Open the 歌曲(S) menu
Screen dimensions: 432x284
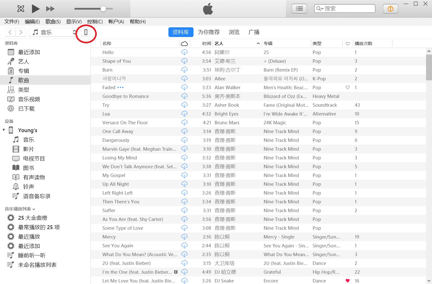(53, 22)
